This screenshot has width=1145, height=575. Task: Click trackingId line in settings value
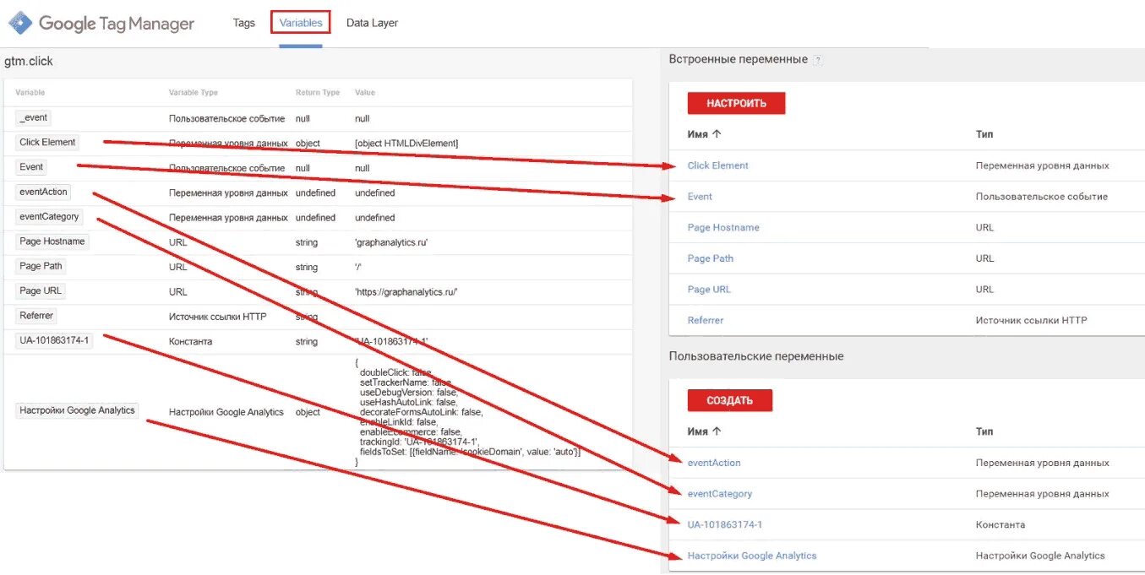click(x=420, y=441)
